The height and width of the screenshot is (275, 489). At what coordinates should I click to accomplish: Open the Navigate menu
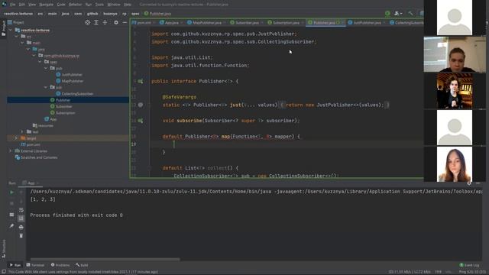[x=46, y=5]
